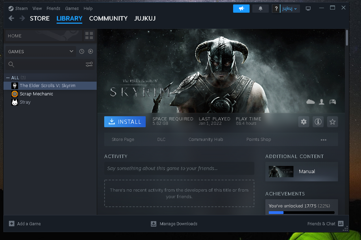Select Scrap Mechanic in game list
Screen dimensions: 361x240
click(x=36, y=94)
